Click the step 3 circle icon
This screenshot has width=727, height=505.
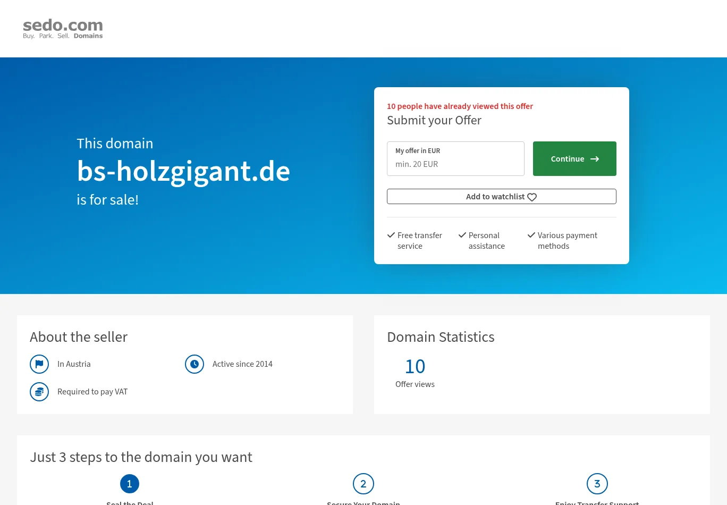597,484
